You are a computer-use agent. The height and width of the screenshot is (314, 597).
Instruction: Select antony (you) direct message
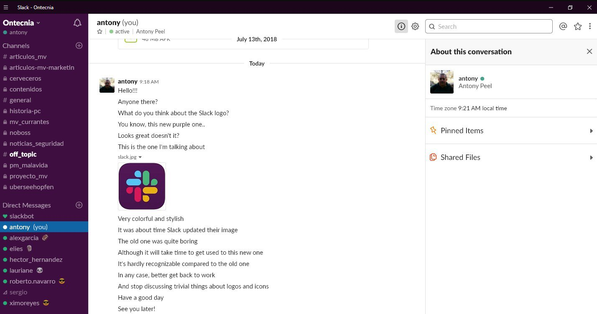pyautogui.click(x=44, y=227)
